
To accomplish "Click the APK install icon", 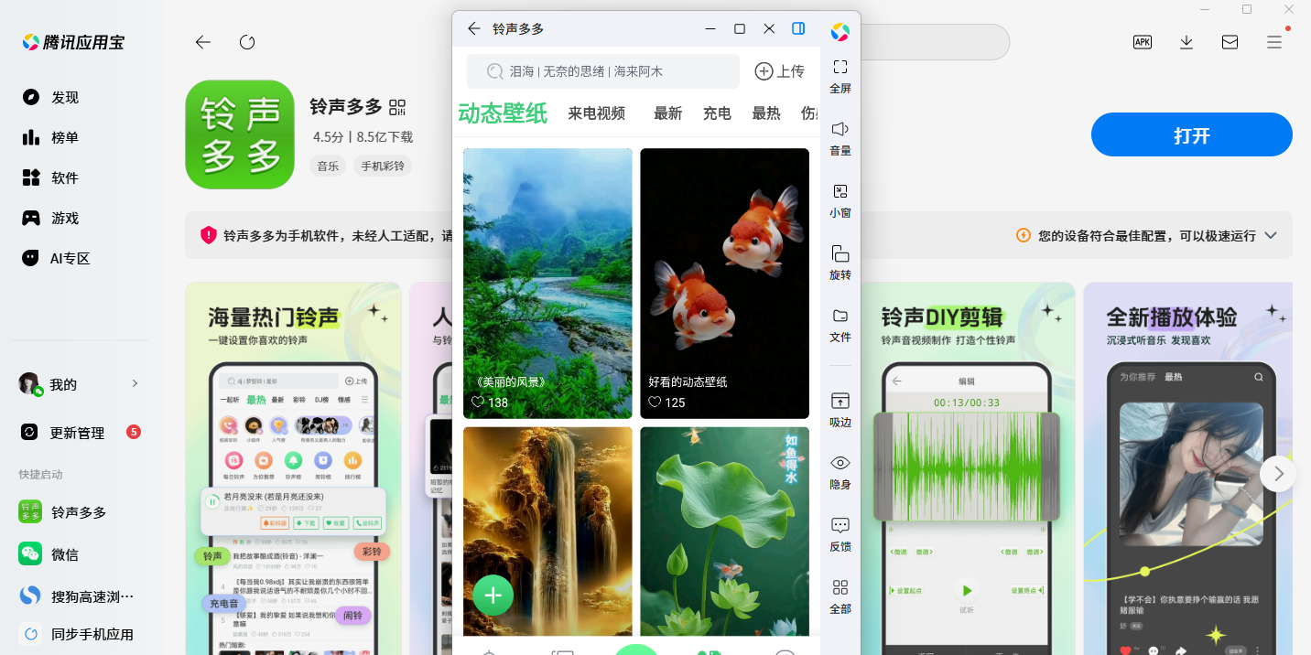I will click(1143, 42).
